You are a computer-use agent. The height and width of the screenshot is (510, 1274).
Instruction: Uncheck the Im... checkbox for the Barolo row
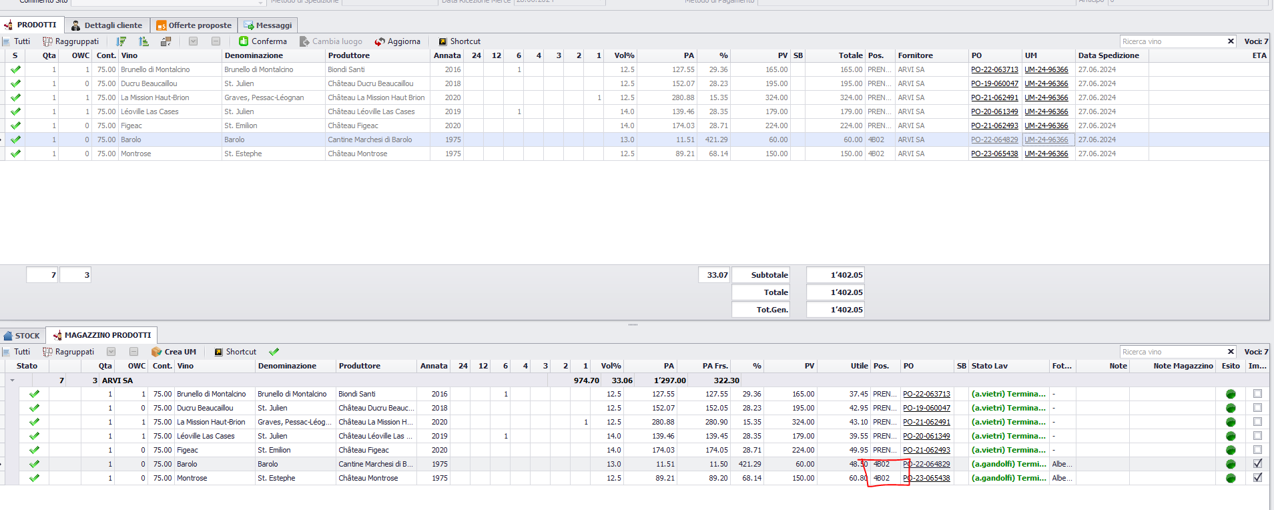[x=1257, y=463]
